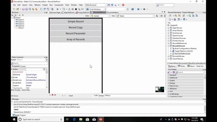The height and width of the screenshot is (122, 217).
Task: Click the Record Parameter button on form
Action: pos(76,34)
